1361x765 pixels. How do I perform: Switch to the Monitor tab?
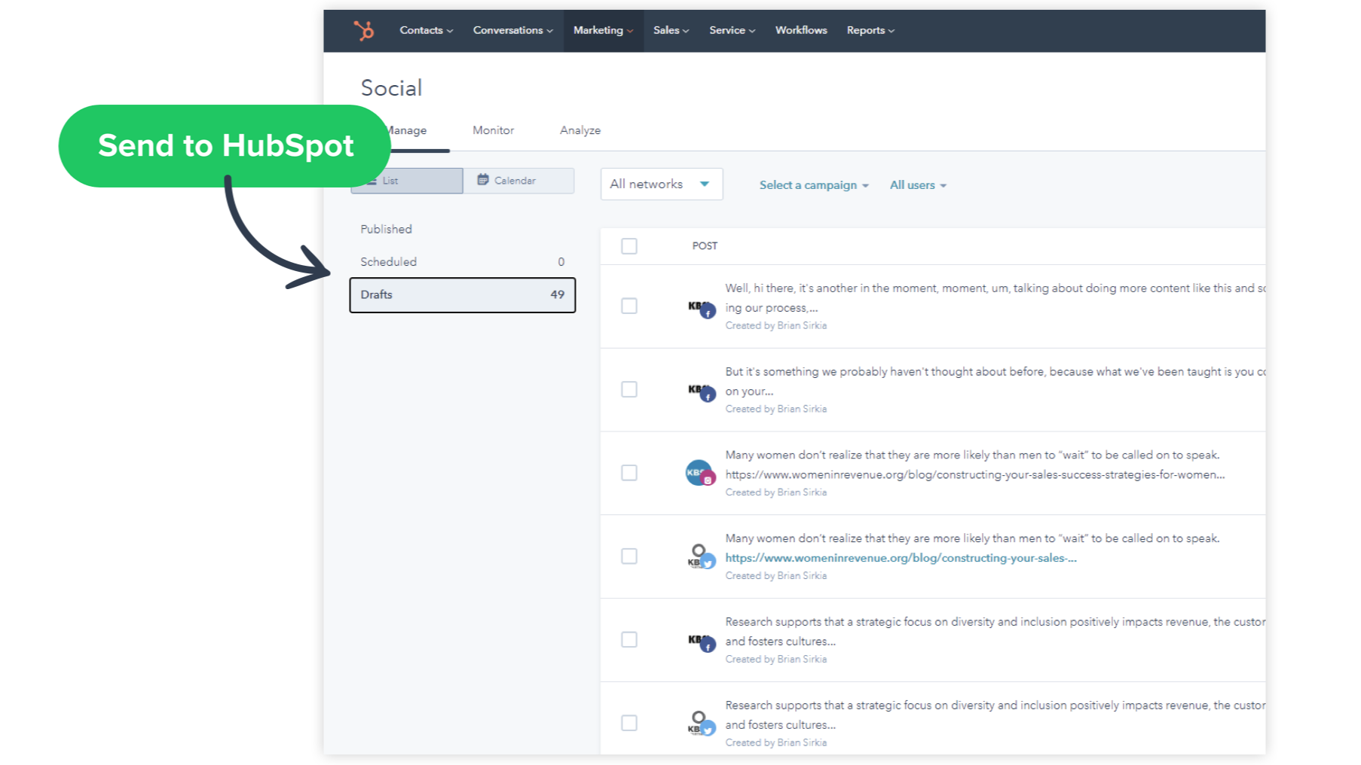pos(493,130)
